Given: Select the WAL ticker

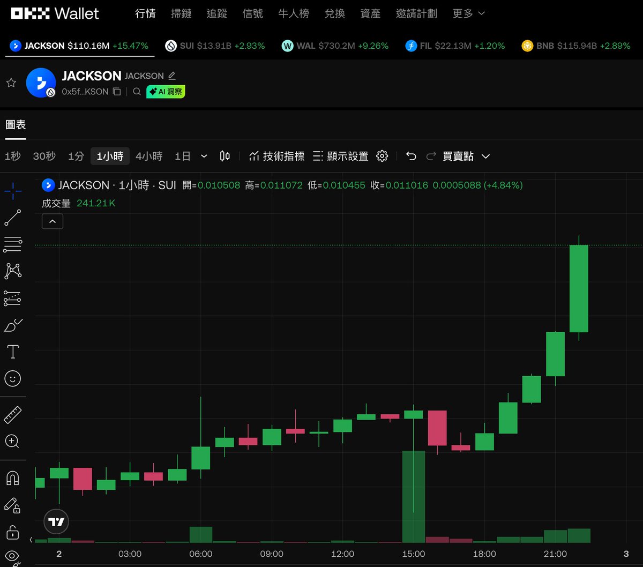Looking at the screenshot, I should 335,46.
